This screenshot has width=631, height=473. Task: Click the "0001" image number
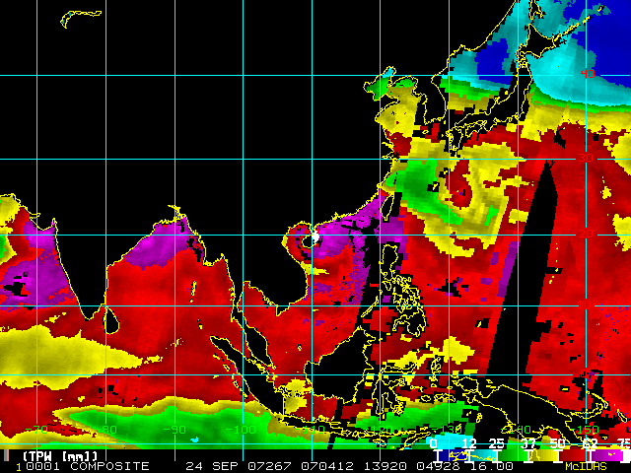point(42,466)
